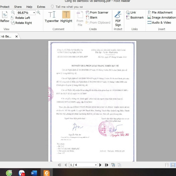Open Microsoft Word from the taskbar

34,173
